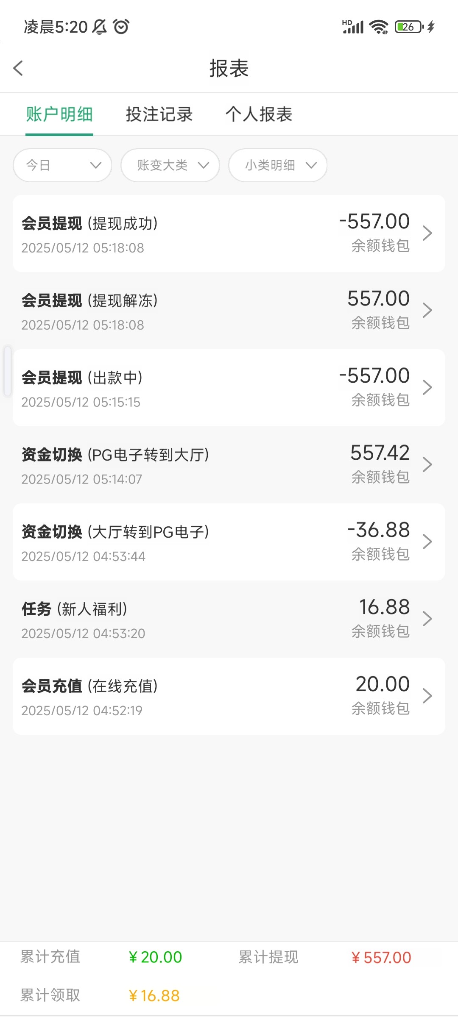Open chevron for 新人福利 task entry
The image size is (458, 1017).
coord(427,619)
